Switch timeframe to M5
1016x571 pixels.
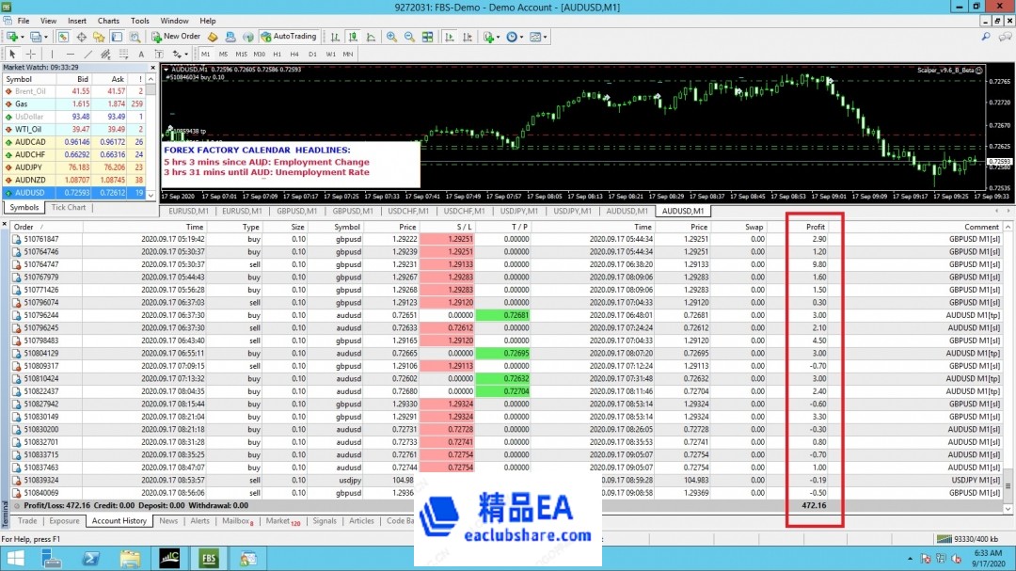click(x=224, y=55)
